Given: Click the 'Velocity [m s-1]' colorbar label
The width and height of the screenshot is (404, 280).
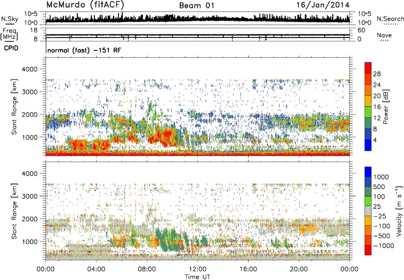Looking at the screenshot, I should [x=399, y=211].
